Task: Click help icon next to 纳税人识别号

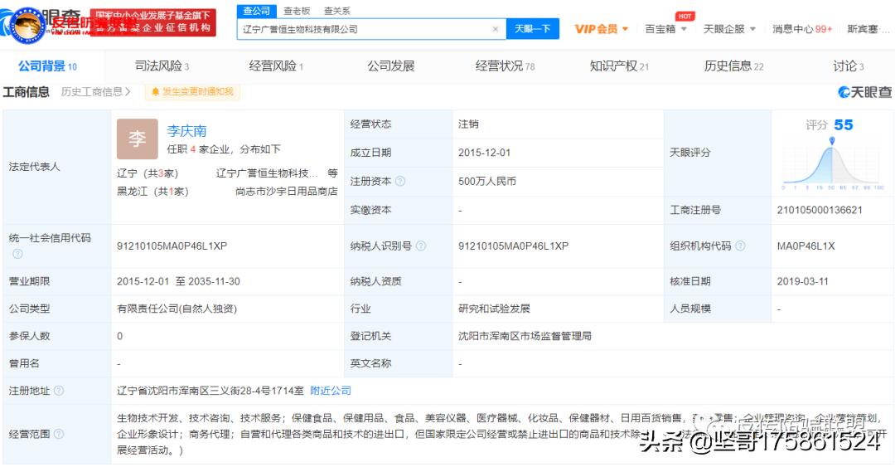Action: coord(421,246)
